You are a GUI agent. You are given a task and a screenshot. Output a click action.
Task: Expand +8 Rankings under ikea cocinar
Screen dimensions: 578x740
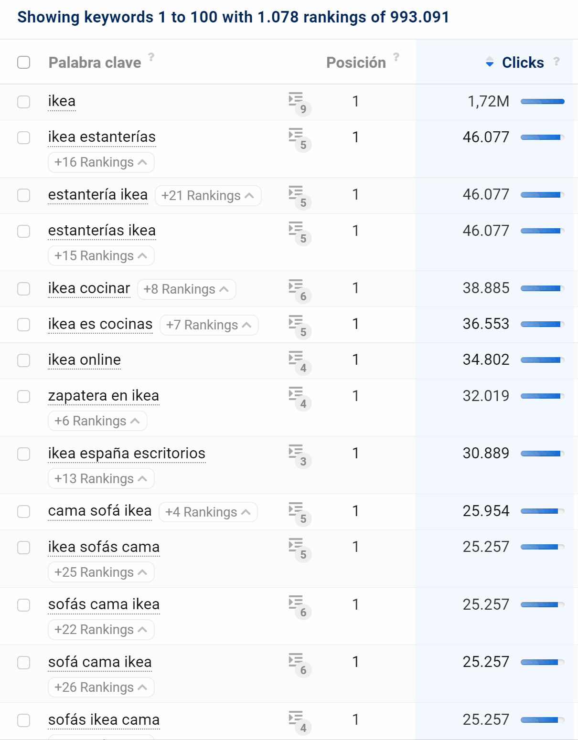186,289
